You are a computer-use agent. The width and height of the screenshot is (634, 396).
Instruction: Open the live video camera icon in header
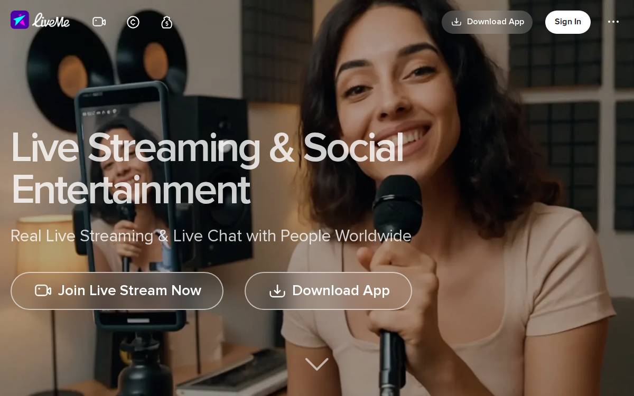tap(99, 22)
